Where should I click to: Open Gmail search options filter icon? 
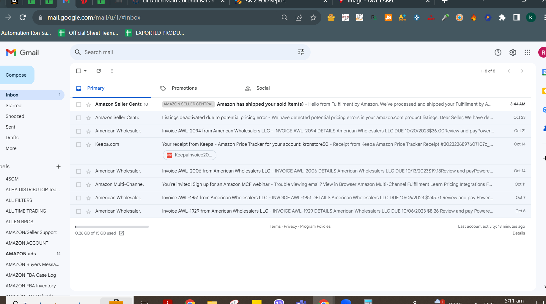301,52
